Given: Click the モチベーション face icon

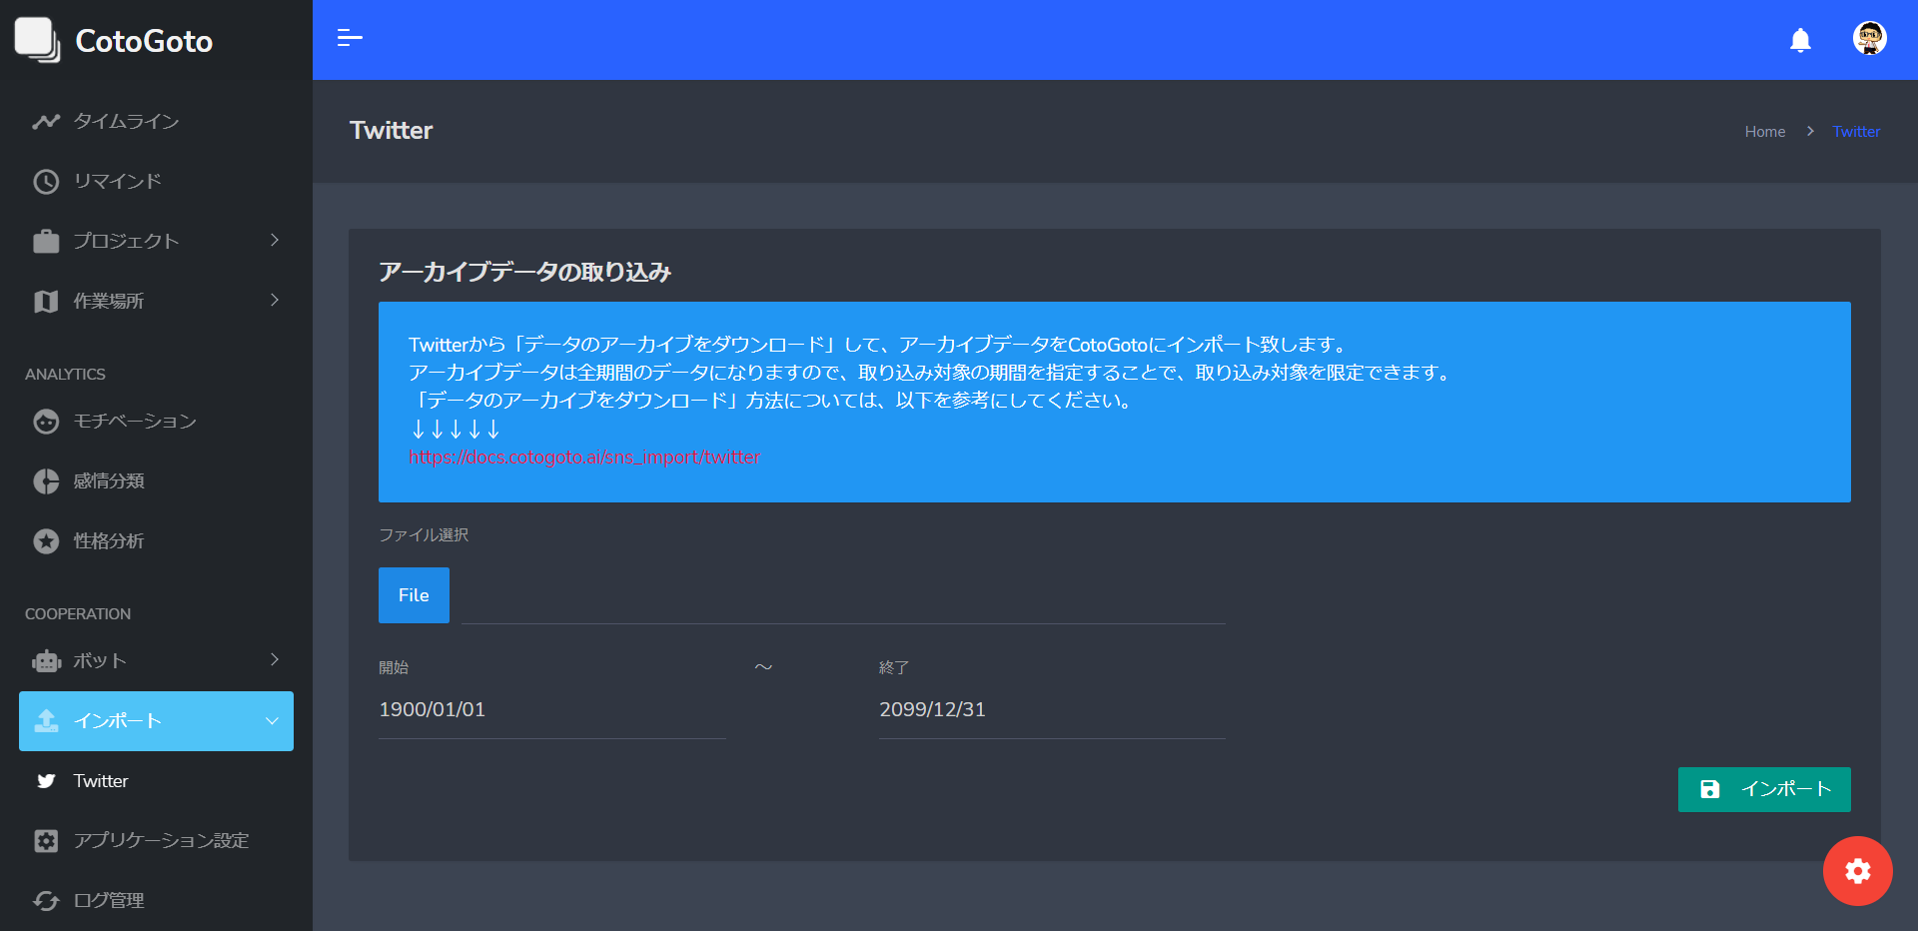Looking at the screenshot, I should pos(46,422).
